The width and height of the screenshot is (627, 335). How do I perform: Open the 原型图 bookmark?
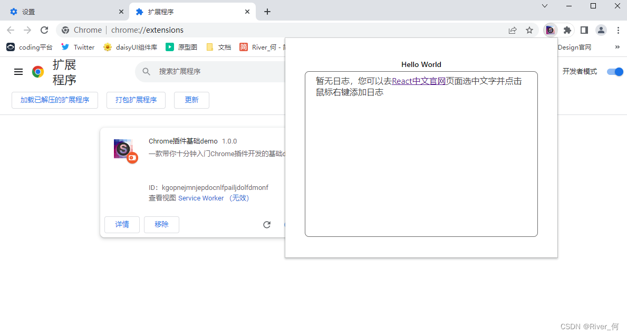coord(181,47)
